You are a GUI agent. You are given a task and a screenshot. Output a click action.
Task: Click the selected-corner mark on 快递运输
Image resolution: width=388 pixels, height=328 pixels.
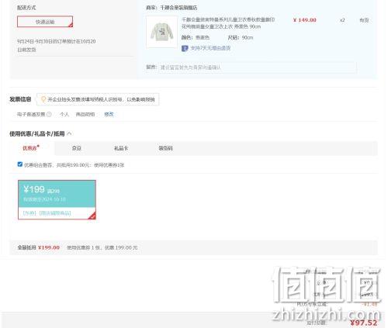71,25
